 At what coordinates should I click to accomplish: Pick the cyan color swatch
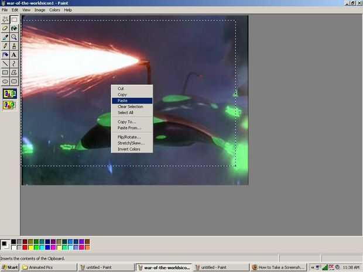(x=42, y=247)
